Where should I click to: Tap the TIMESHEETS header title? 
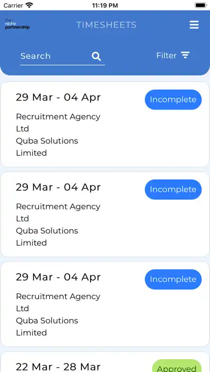pyautogui.click(x=106, y=25)
